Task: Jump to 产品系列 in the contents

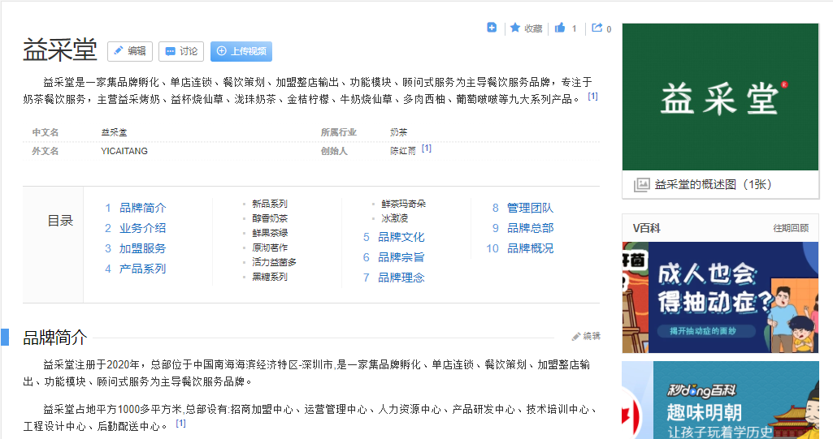Action: pos(142,269)
